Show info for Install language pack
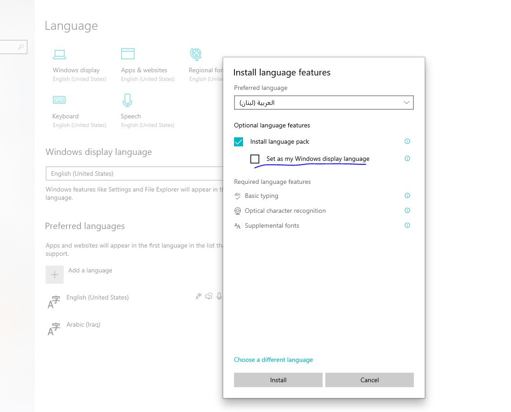Viewport: 511px width, 412px height. click(x=407, y=141)
